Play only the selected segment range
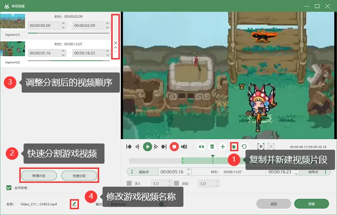The height and width of the screenshot is (215, 337). [261, 146]
